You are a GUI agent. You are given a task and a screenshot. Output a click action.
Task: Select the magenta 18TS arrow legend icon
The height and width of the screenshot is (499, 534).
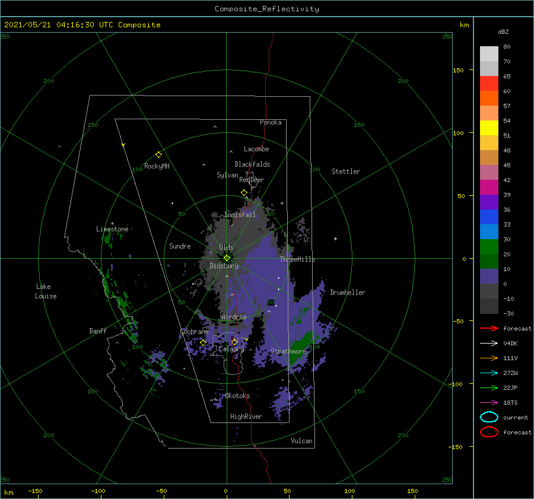click(x=489, y=403)
